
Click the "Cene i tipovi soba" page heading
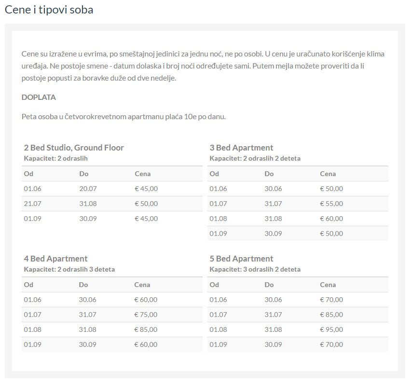pos(49,10)
